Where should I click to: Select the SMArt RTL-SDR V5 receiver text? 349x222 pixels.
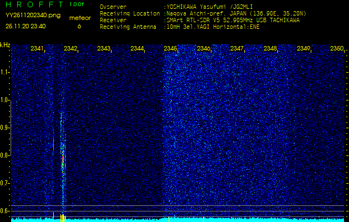(233, 21)
